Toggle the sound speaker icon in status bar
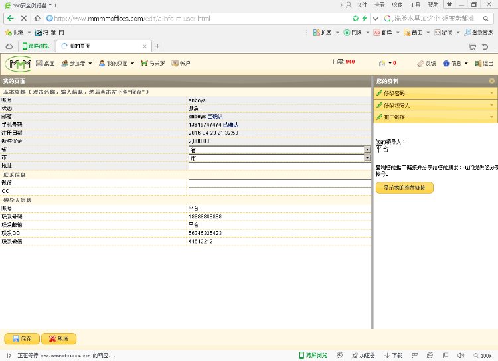 point(461,356)
